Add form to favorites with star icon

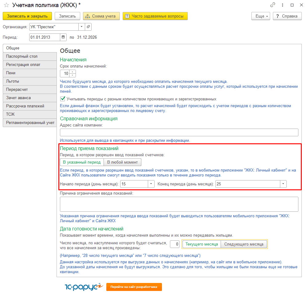point(6,5)
